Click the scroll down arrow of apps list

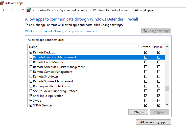click(167, 105)
